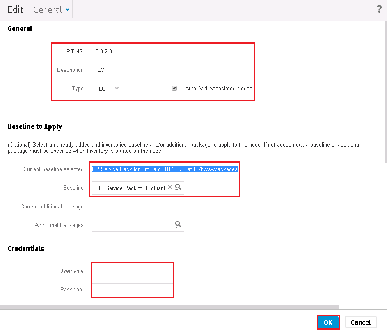
Task: Select the General view label in the title bar
Action: [48, 9]
